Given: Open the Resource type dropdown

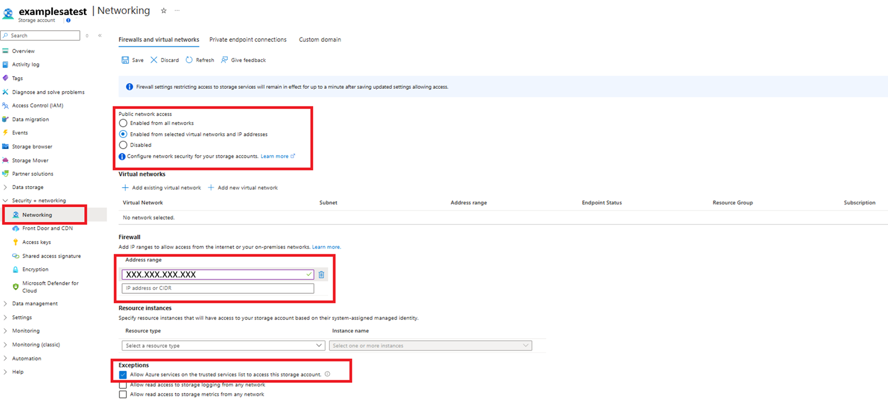Looking at the screenshot, I should click(x=223, y=345).
